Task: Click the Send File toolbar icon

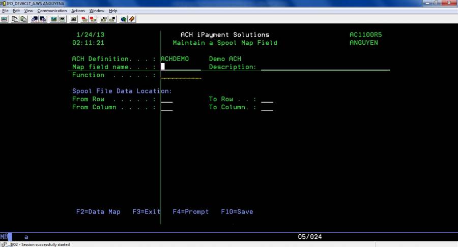Action: tap(35, 19)
